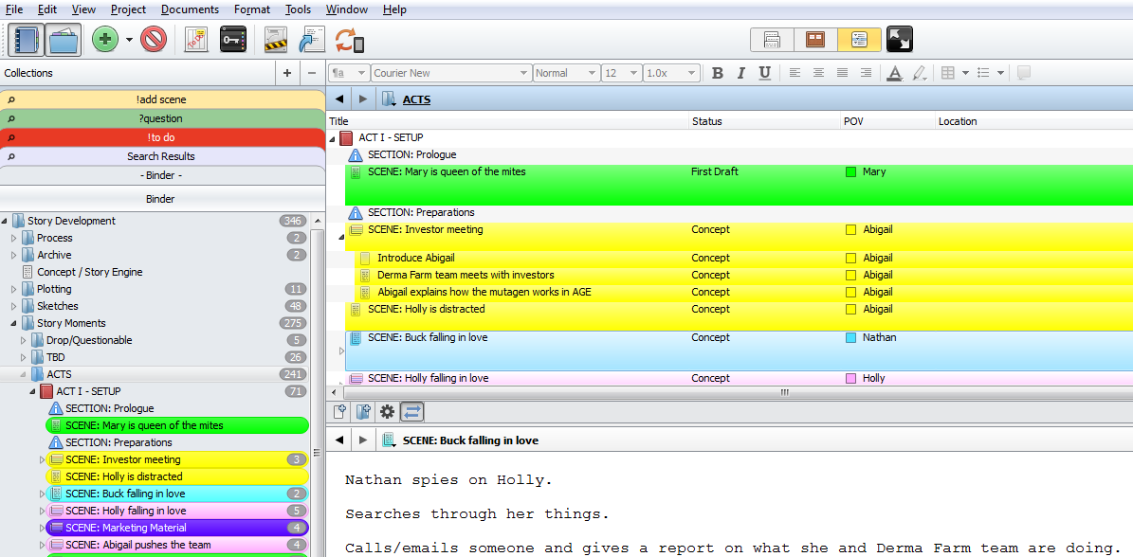This screenshot has height=557, width=1133.
Task: Collapse Investor meeting row in outliner
Action: click(x=341, y=236)
